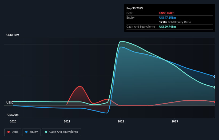Click the 12.8% Debt/Equity Ratio text

point(175,22)
